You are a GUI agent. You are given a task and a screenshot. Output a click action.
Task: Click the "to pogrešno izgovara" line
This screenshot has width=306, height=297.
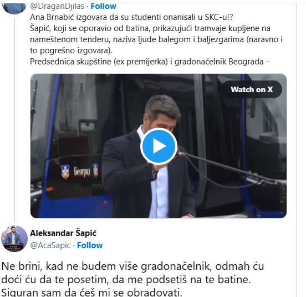71,51
